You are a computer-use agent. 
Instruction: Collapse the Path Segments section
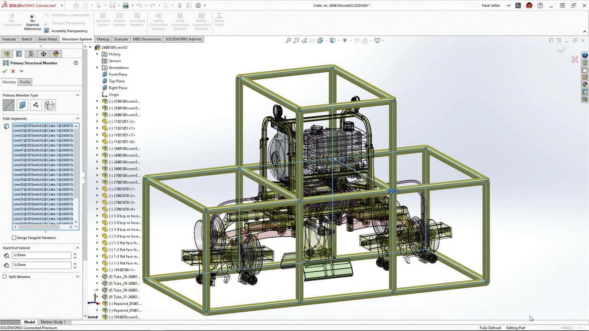(77, 119)
